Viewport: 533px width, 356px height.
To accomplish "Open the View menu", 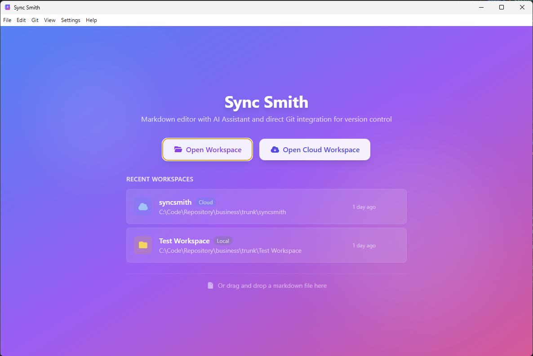I will 49,20.
